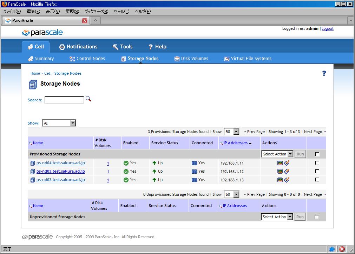Close the ParaScale browser tab

coord(84,21)
